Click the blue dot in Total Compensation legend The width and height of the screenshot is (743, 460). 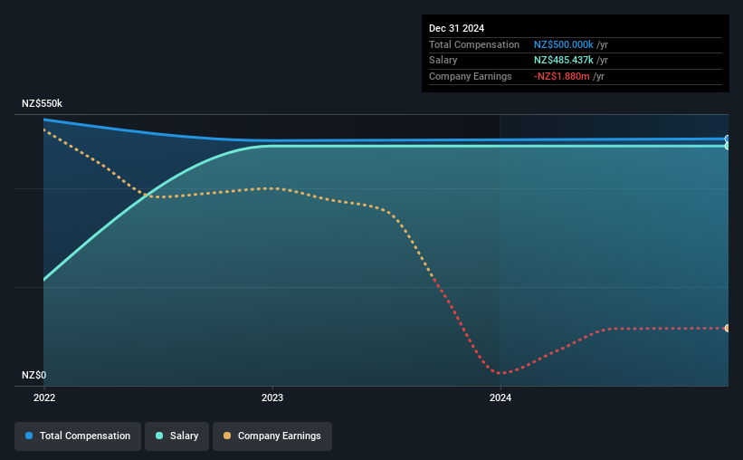tap(29, 436)
